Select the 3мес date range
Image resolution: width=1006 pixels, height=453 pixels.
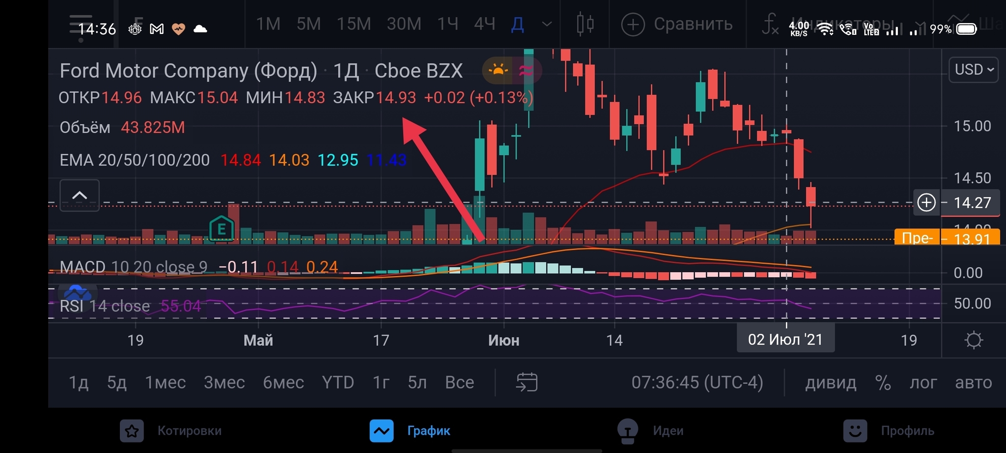tap(224, 382)
